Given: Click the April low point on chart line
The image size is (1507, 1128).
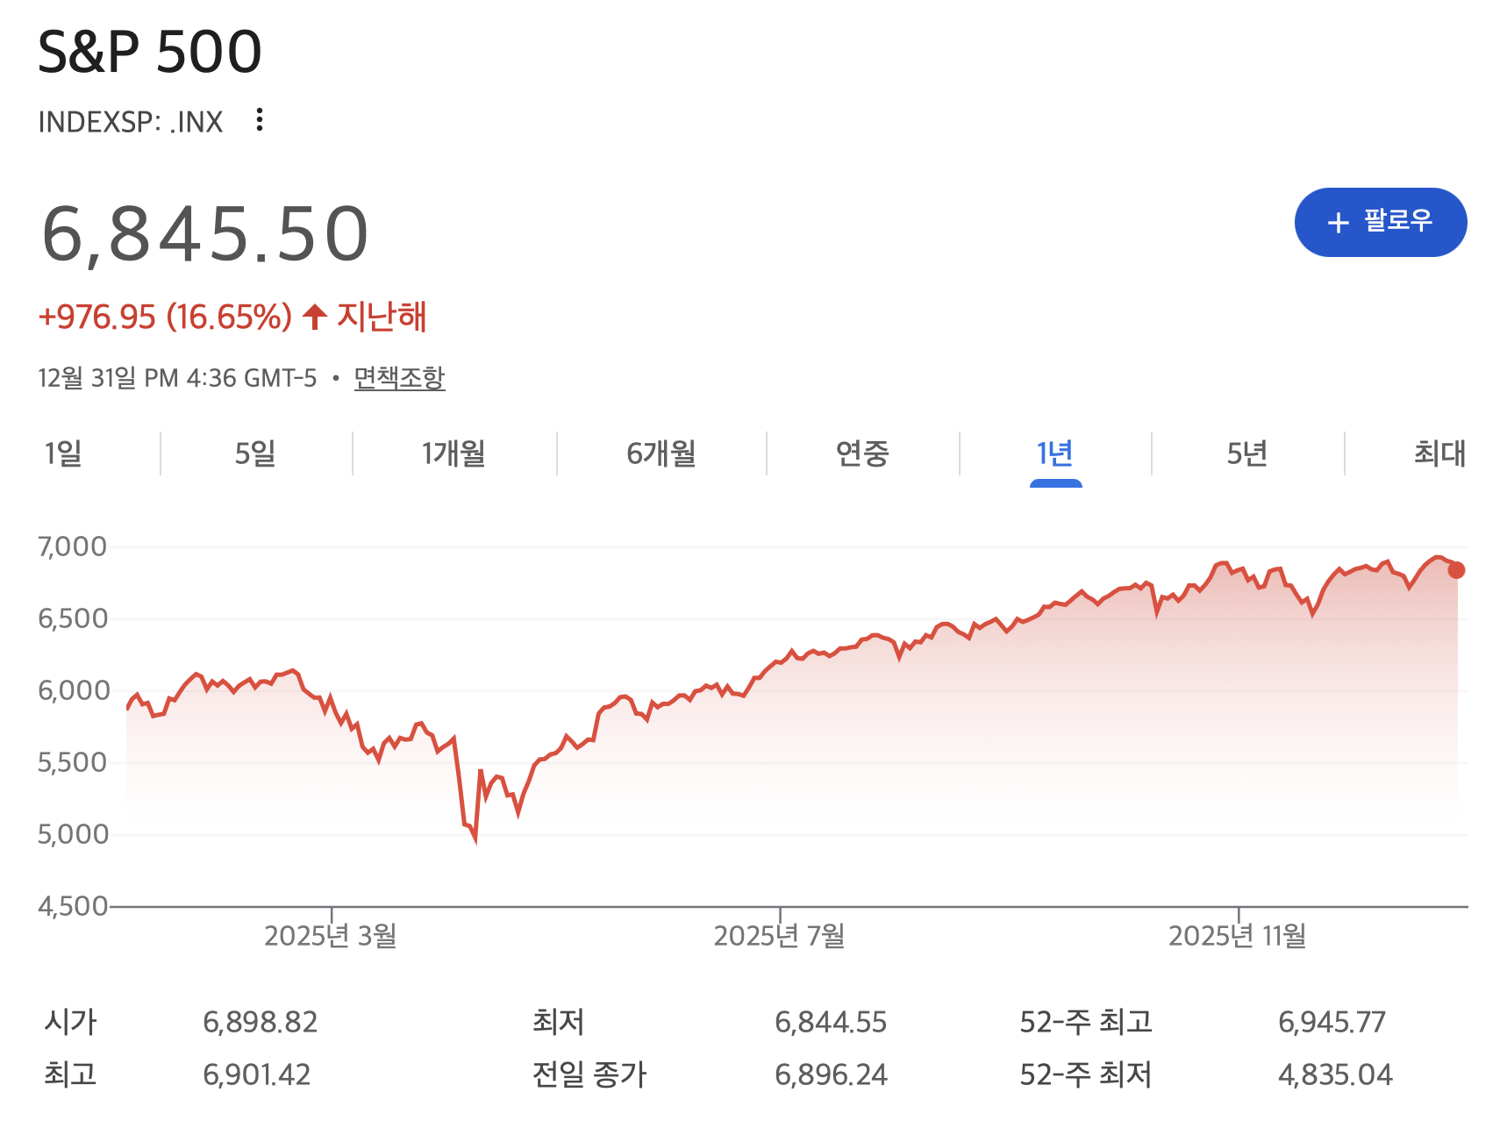Looking at the screenshot, I should tap(475, 839).
